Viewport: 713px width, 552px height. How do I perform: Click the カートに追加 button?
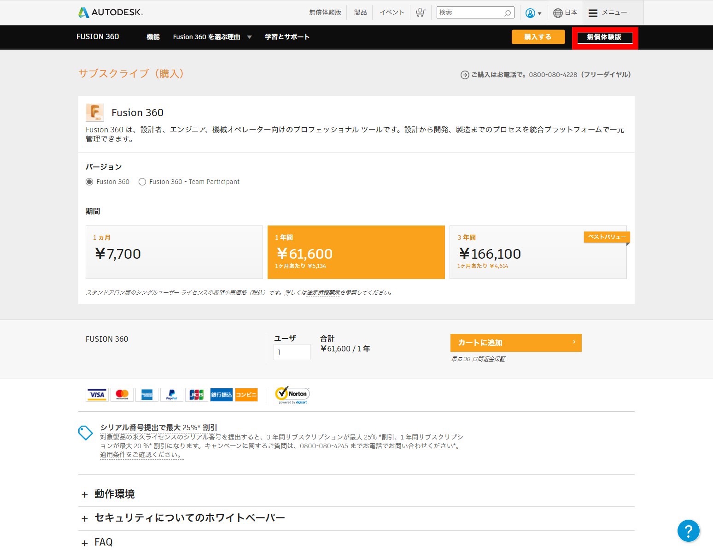point(516,343)
